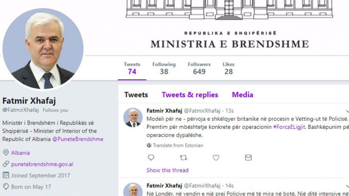The height and width of the screenshot is (196, 349).
Task: Like the first tweet with heart icon
Action: tap(216, 158)
